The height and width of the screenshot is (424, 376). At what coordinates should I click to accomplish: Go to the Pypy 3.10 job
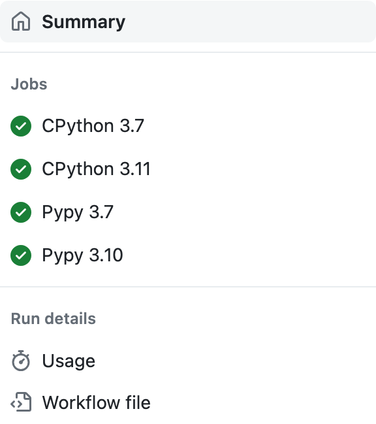coord(83,255)
